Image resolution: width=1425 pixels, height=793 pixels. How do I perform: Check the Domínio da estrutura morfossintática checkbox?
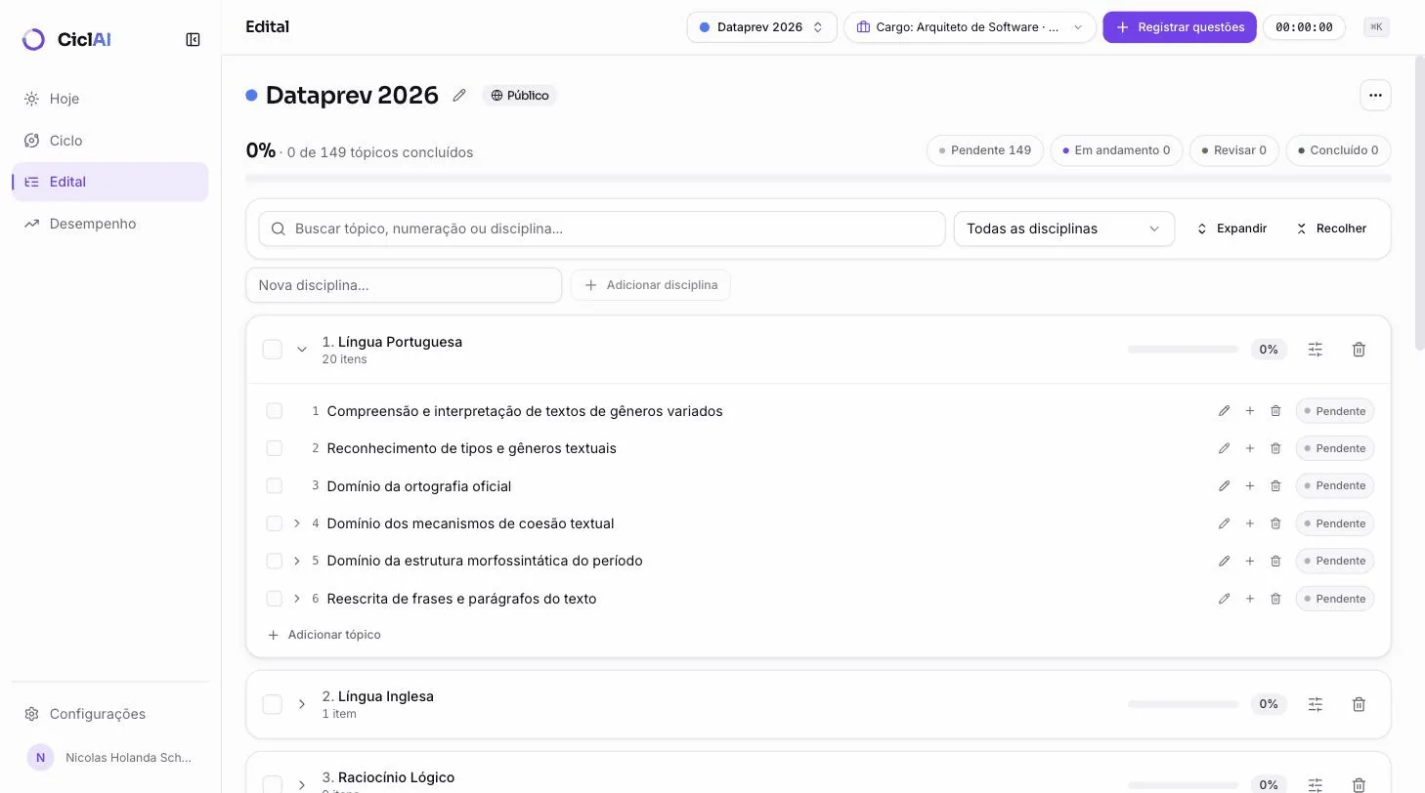[x=275, y=561]
